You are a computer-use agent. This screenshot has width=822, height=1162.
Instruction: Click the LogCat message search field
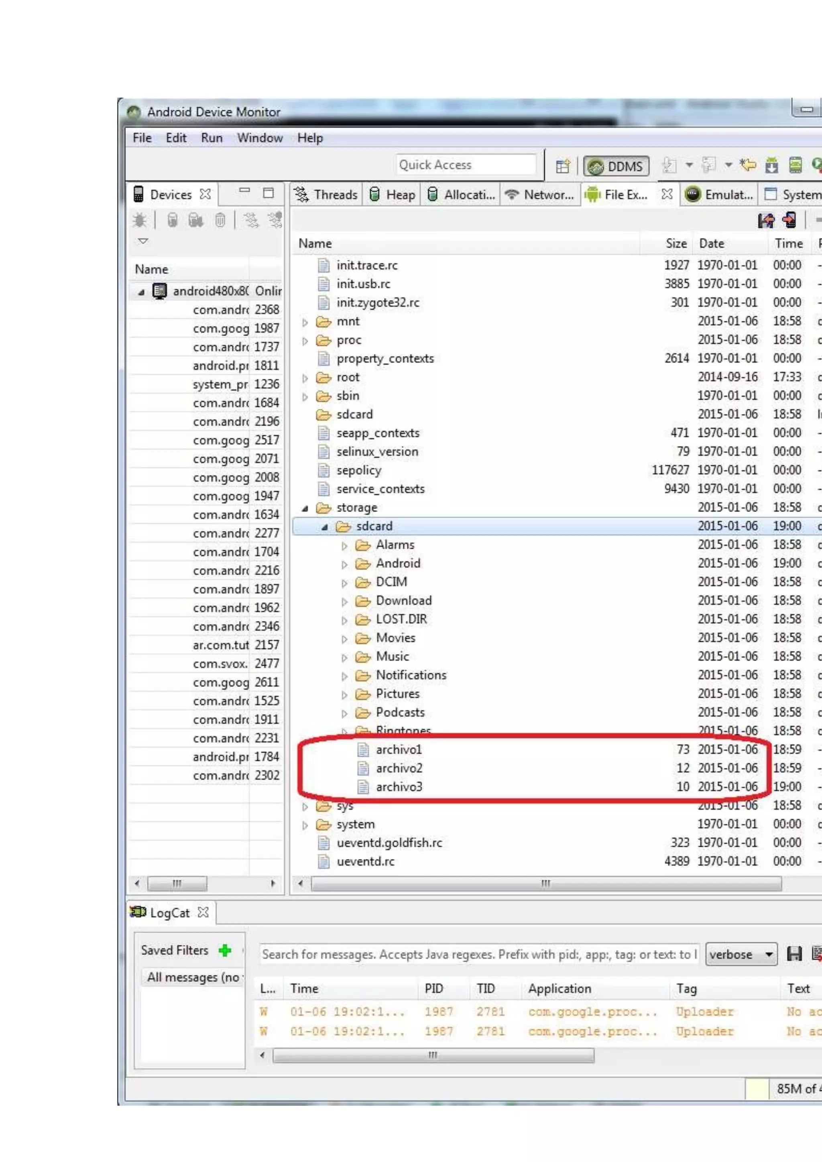point(478,954)
